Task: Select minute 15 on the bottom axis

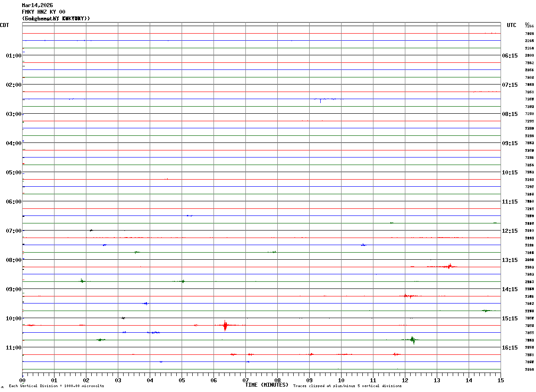Action: pyautogui.click(x=501, y=380)
